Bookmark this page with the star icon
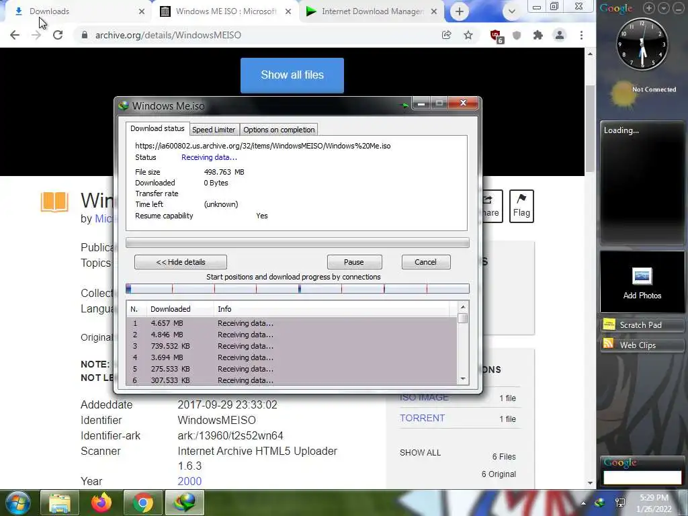The image size is (688, 516). 468,35
